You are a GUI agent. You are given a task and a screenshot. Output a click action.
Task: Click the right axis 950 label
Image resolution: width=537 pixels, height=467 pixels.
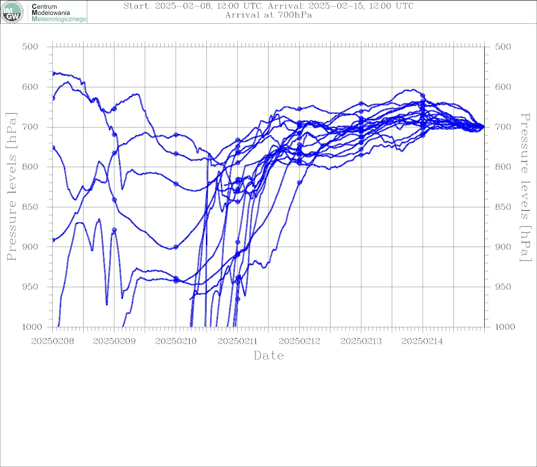click(x=503, y=287)
